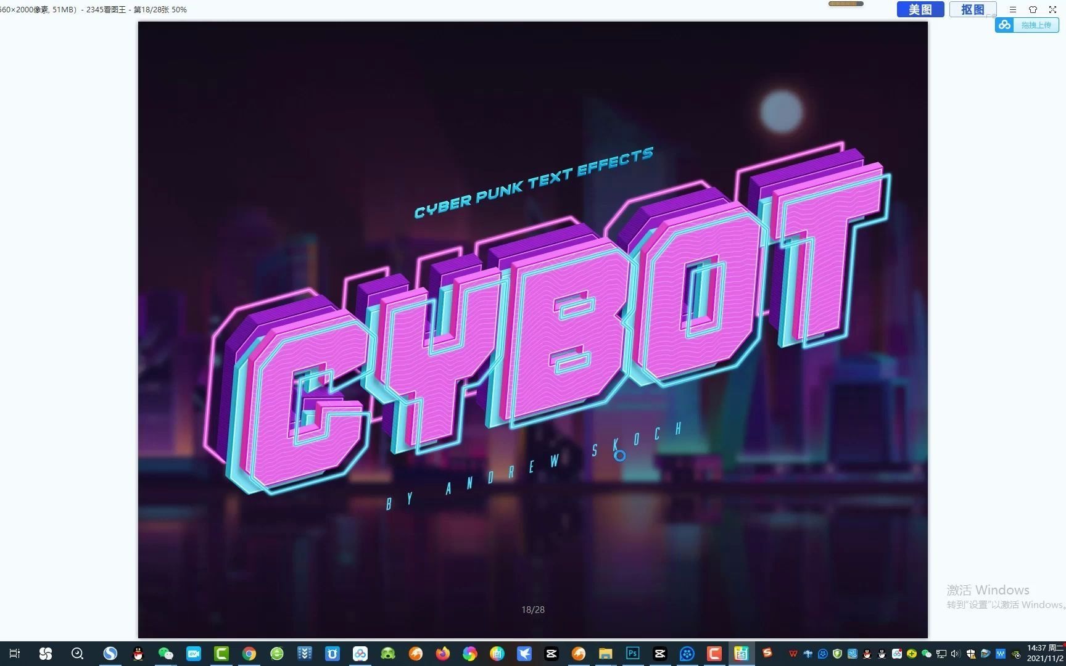Open the colorful notes taskbar app

click(497, 654)
